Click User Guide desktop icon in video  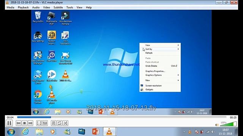pyautogui.click(x=52, y=56)
